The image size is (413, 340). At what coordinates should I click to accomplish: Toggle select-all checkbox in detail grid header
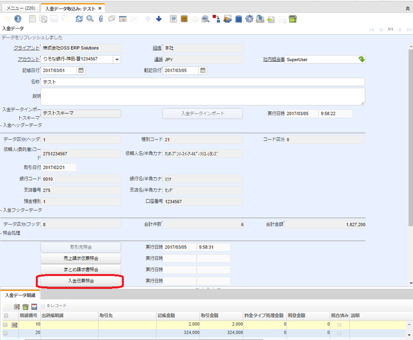pos(6,315)
